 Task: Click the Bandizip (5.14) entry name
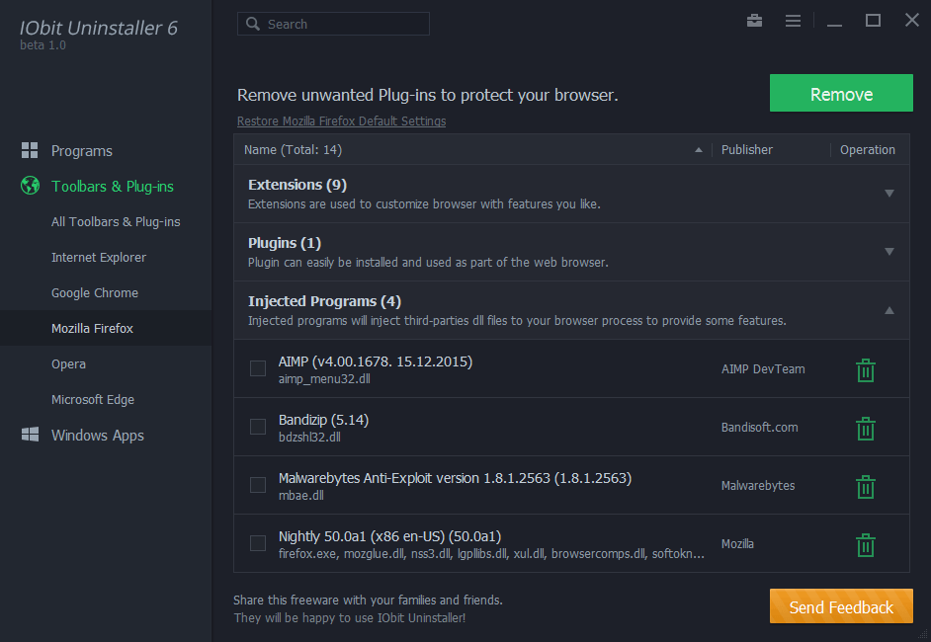[x=323, y=420]
